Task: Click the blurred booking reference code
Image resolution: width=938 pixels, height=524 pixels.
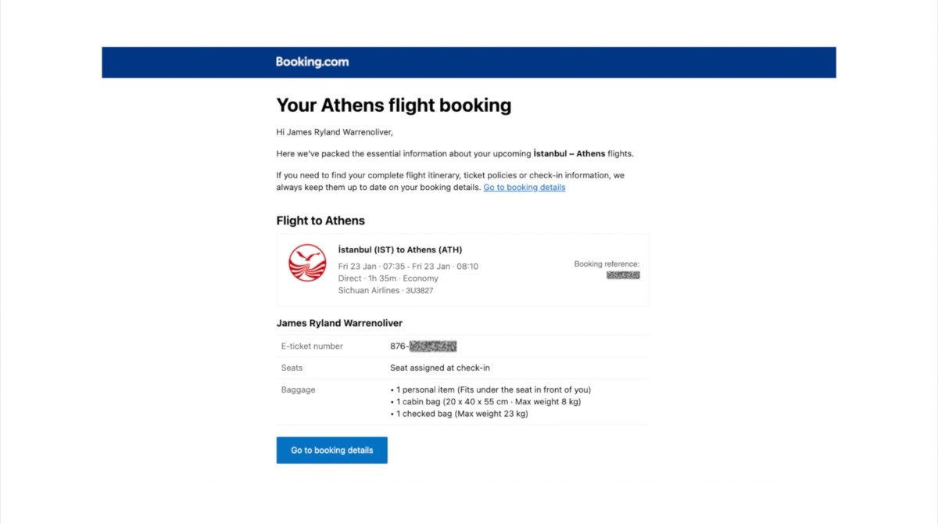Action: [623, 275]
